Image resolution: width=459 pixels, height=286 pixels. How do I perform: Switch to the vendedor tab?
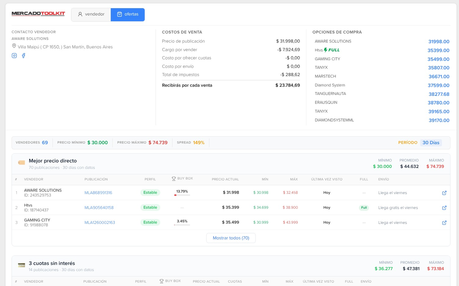pos(91,15)
